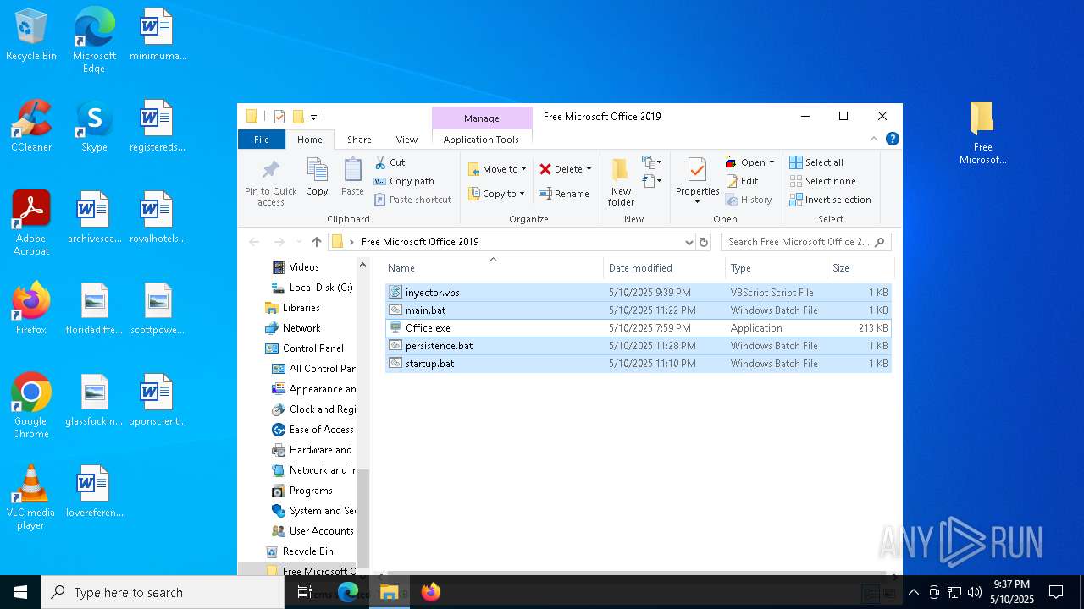Open Recycle Bin desktop icon
The image size is (1084, 609).
pos(31,36)
